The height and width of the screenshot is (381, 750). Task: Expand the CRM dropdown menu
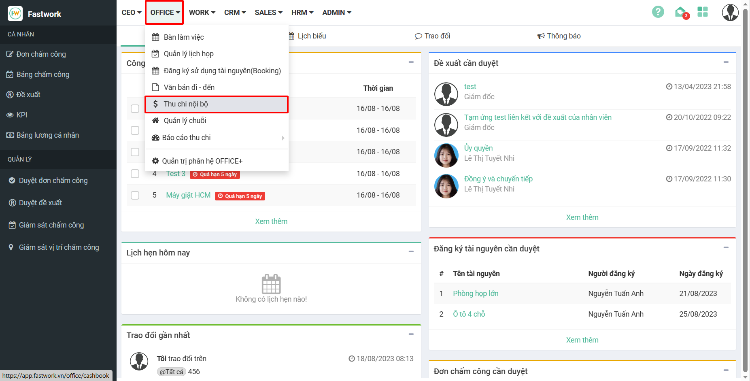coord(235,13)
